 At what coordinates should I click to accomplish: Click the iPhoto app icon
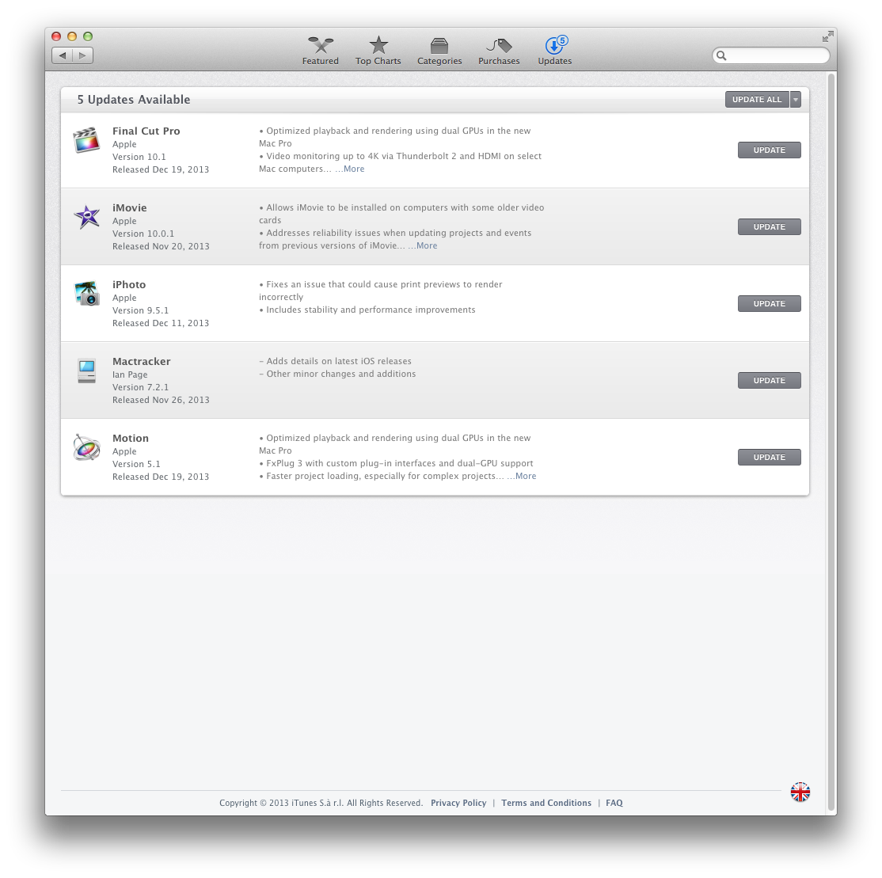tap(87, 293)
